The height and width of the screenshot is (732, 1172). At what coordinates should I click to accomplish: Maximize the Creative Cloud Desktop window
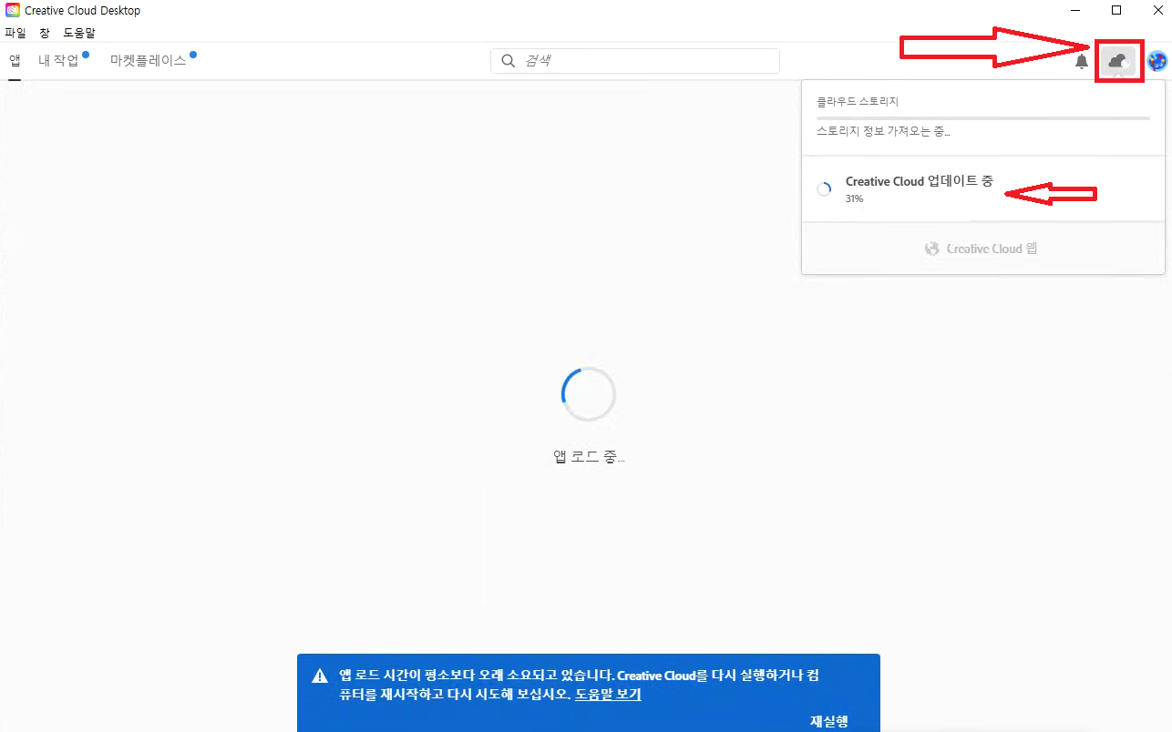[x=1116, y=10]
